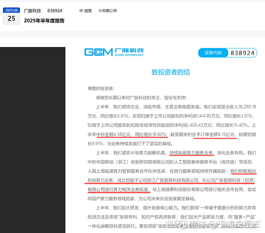
Task: Click underlined text 中标金额4.38亿元
Action: 114,134
